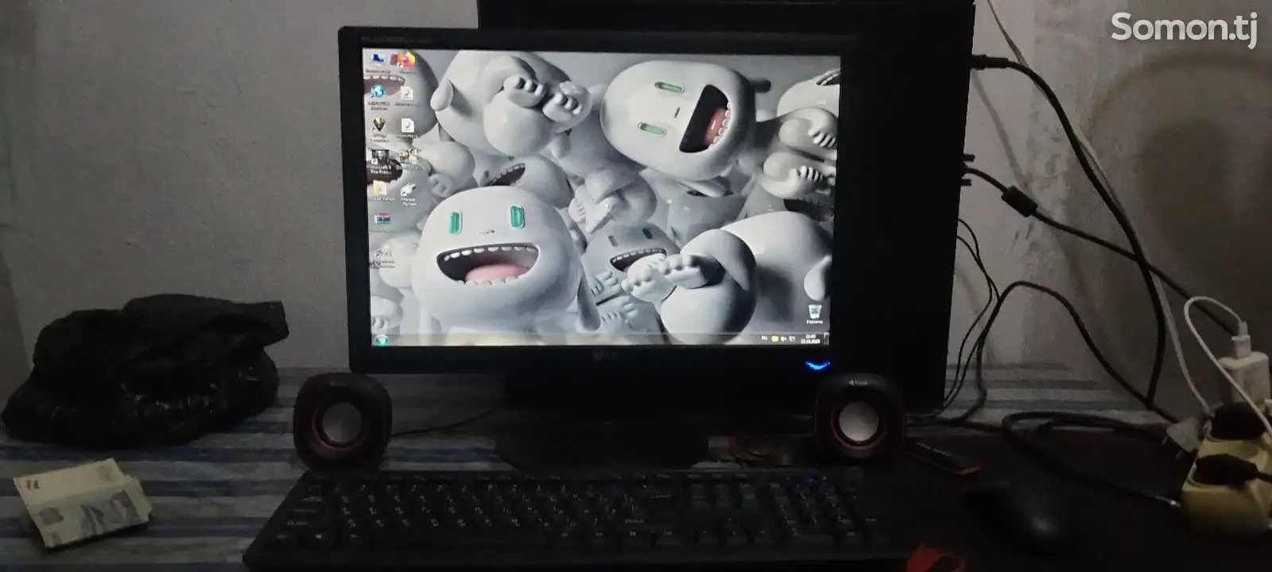1272x572 pixels.
Task: Open the network status tray icon
Action: tap(793, 339)
